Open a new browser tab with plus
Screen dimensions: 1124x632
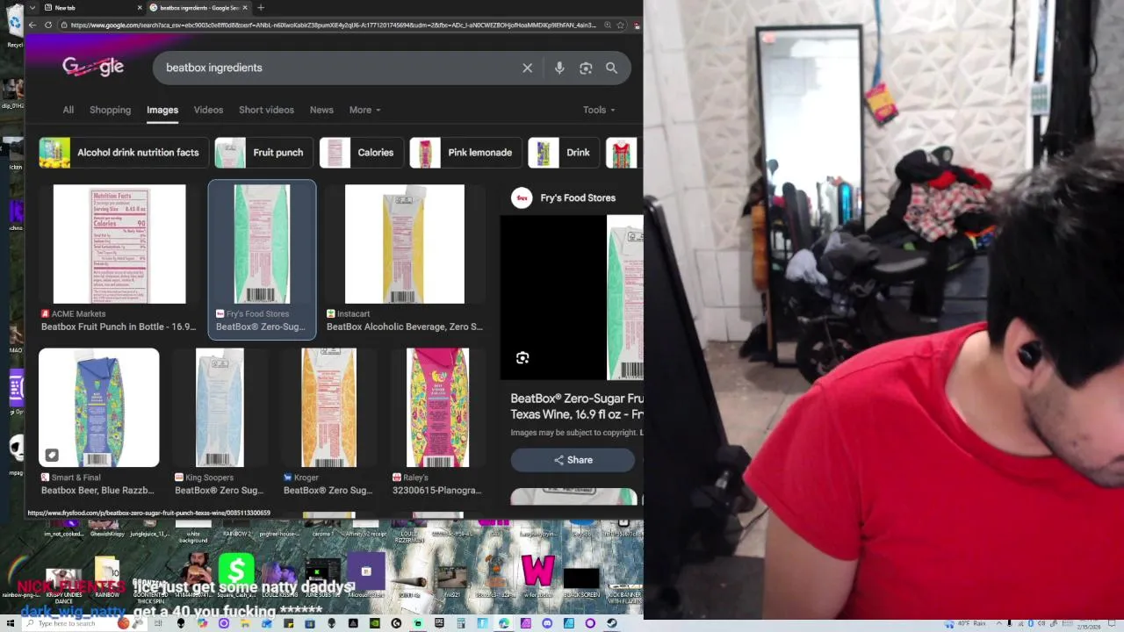[x=260, y=7]
